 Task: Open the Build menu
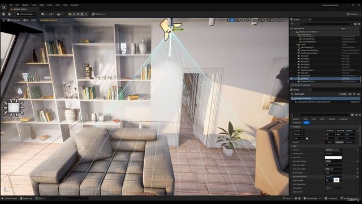(42, 5)
